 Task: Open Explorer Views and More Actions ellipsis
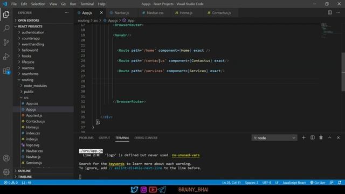(x=66, y=12)
